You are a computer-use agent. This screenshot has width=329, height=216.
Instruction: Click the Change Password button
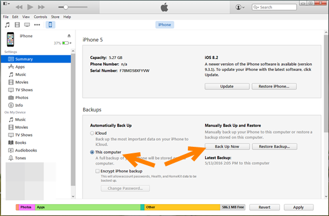[125, 188]
